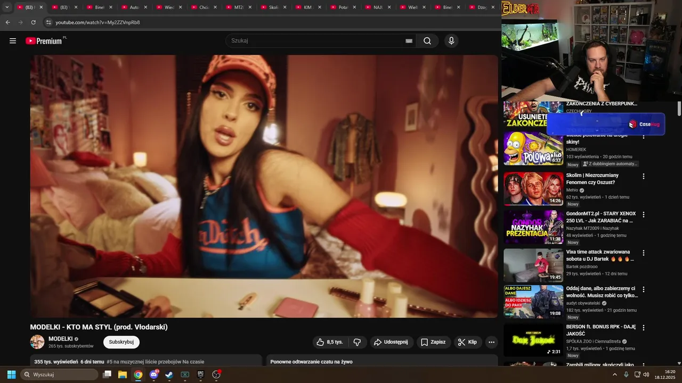Go back in browser history
Viewport: 682px width, 383px height.
pos(7,22)
